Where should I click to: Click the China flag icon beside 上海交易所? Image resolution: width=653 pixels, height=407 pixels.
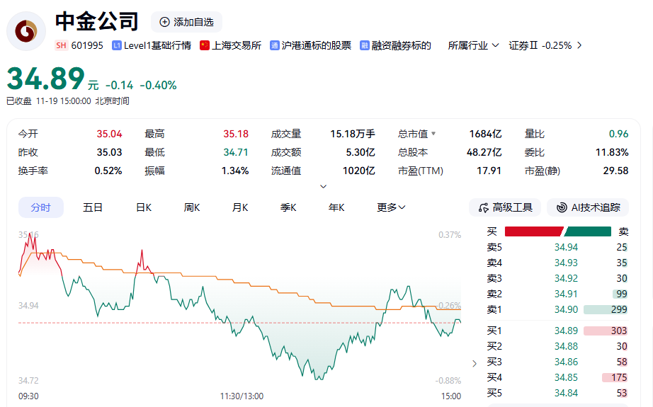(x=205, y=45)
